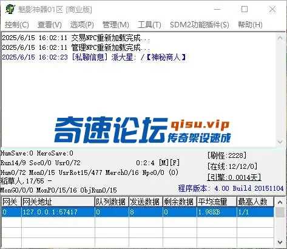The width and height of the screenshot is (287, 249).
Task: Click the 网关 column header
Action: click(11, 202)
